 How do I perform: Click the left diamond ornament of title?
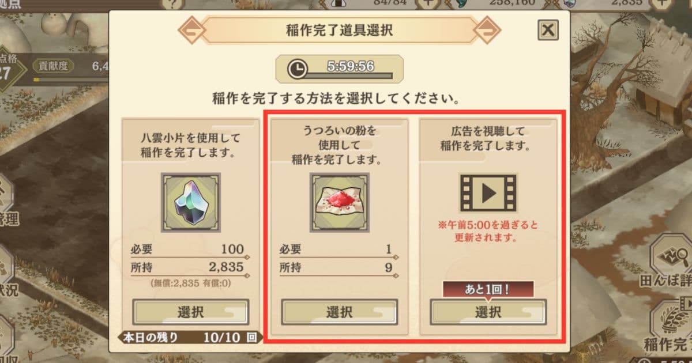click(190, 31)
